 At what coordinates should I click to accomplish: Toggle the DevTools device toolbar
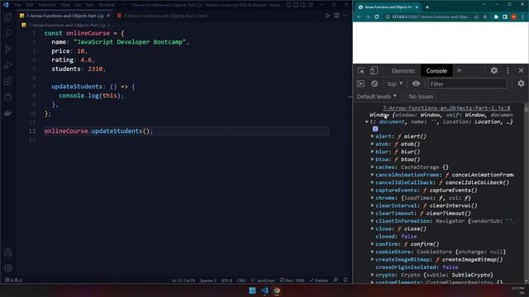[x=374, y=71]
